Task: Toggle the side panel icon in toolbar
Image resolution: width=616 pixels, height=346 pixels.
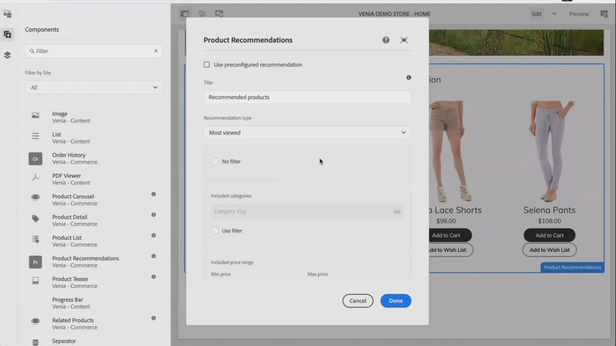Action: 184,14
